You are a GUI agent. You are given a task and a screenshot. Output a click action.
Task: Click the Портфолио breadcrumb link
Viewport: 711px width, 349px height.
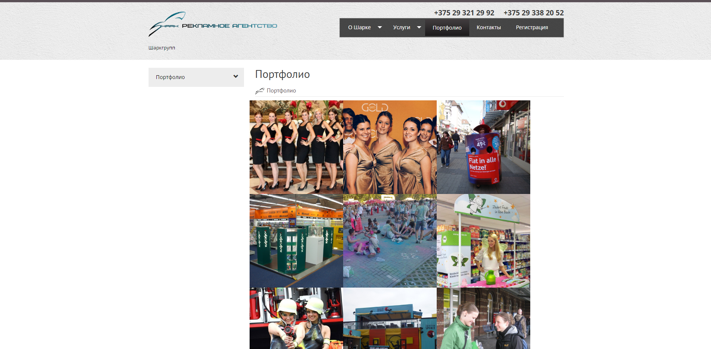(x=281, y=91)
